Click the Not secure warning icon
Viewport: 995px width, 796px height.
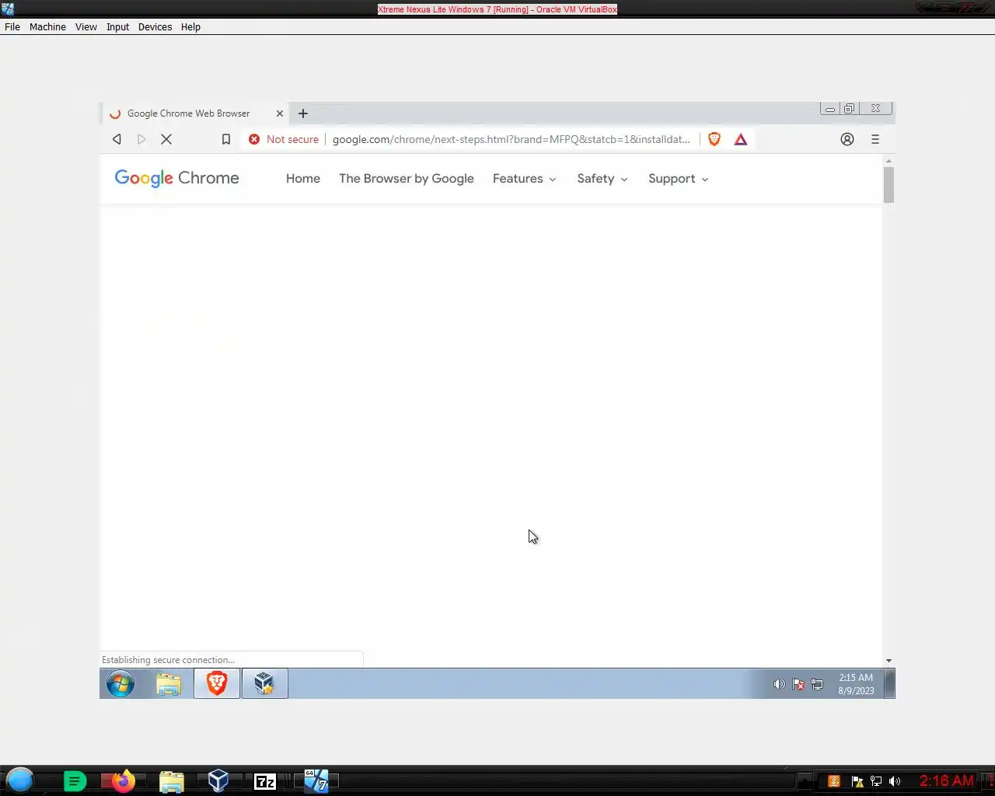[254, 139]
